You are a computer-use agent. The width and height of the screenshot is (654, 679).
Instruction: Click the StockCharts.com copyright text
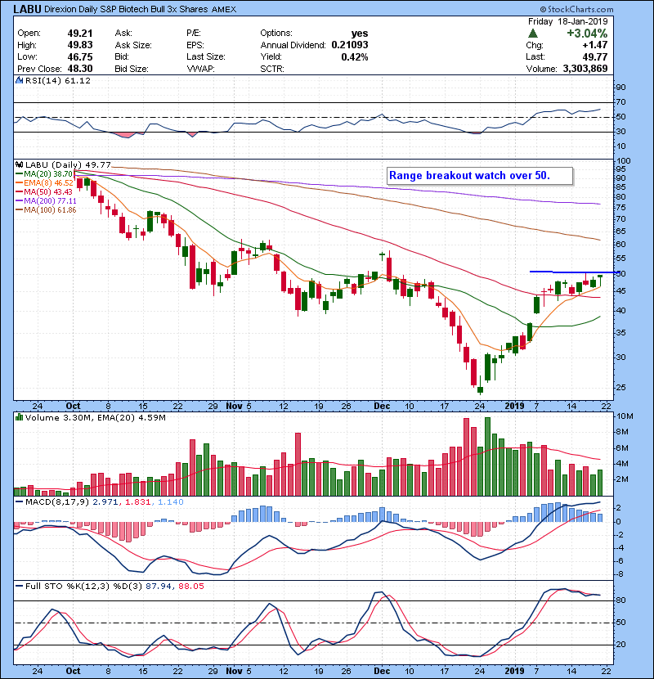[x=576, y=9]
